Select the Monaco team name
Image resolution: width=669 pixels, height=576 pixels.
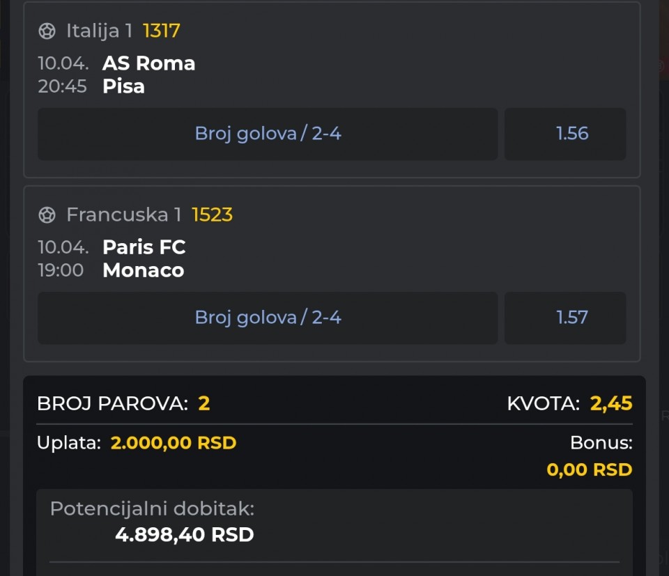coord(143,270)
